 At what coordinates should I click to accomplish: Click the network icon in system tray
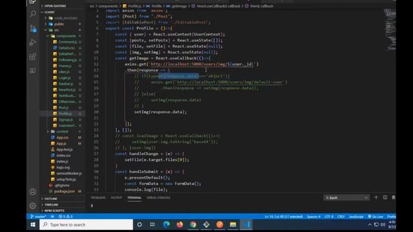(376, 225)
